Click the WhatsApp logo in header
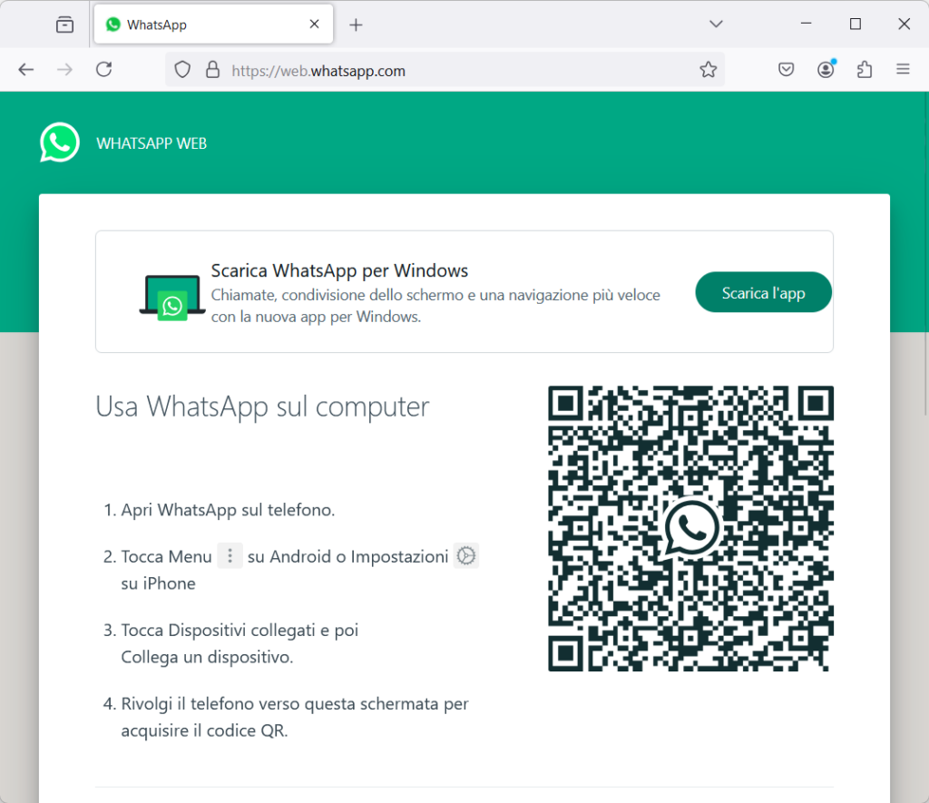The height and width of the screenshot is (803, 929). tap(60, 143)
